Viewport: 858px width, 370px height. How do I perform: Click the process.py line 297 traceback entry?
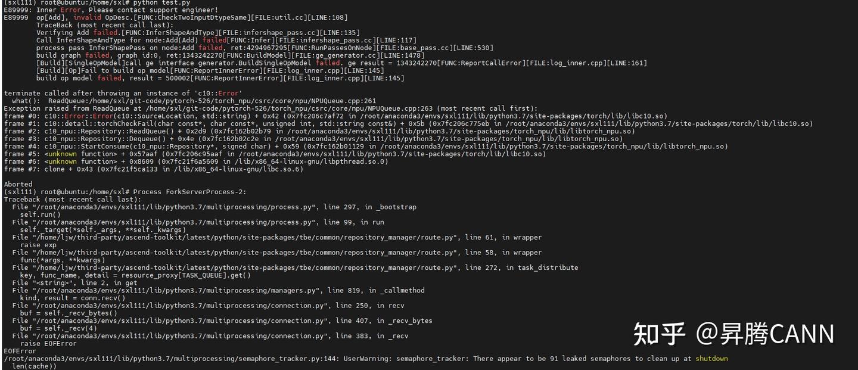(x=214, y=207)
